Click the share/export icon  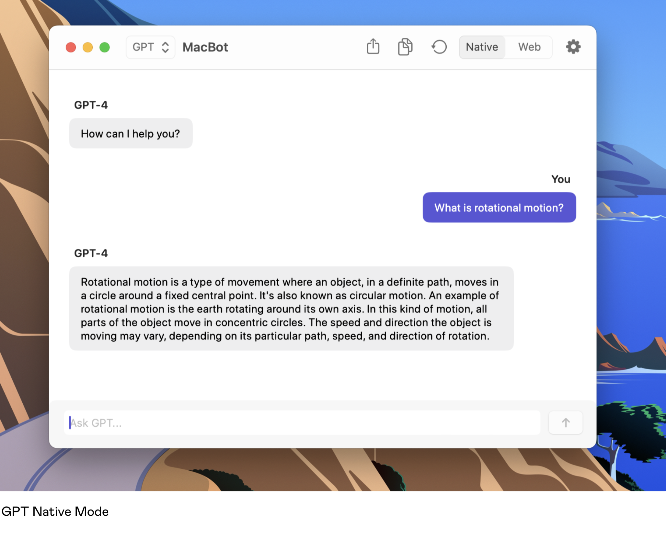373,47
